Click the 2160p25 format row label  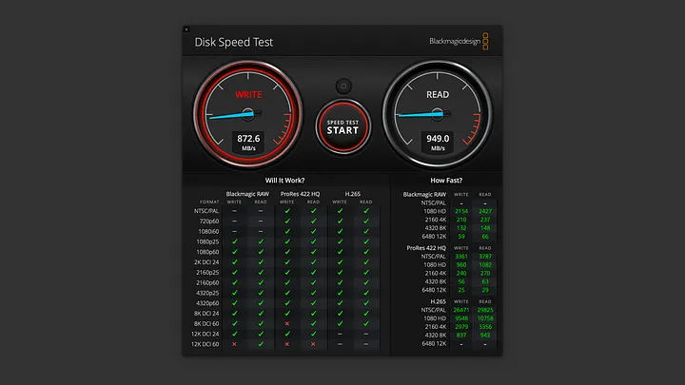207,273
